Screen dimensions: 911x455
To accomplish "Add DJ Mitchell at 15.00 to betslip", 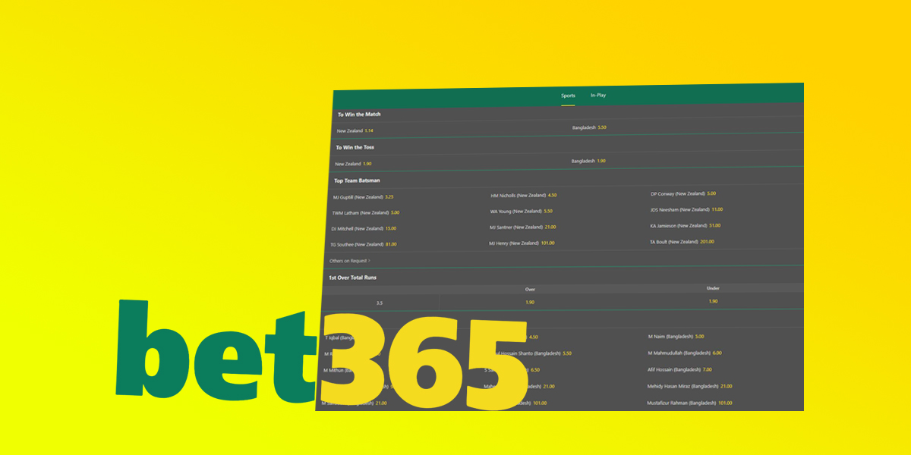I will (364, 228).
